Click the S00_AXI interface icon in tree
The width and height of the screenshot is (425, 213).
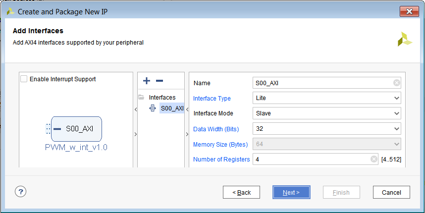click(x=153, y=108)
